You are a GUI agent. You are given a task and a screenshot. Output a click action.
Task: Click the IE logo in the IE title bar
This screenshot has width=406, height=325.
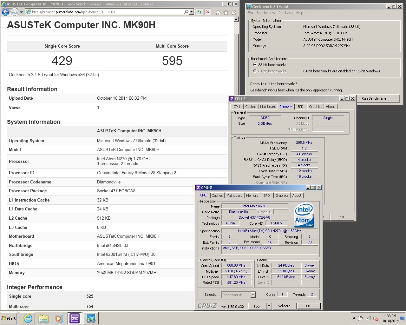[x=4, y=4]
